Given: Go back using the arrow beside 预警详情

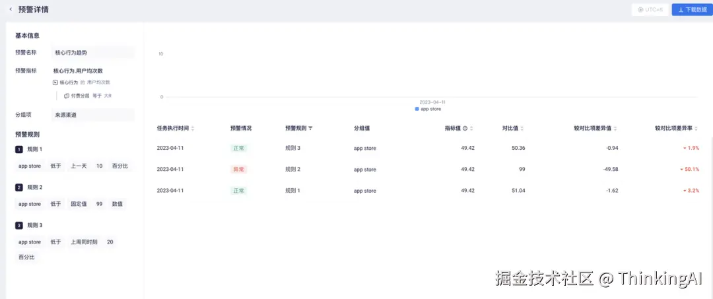Looking at the screenshot, I should coord(11,9).
